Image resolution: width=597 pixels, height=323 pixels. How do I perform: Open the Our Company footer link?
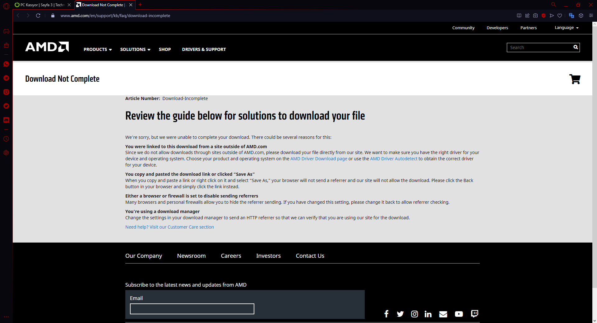pos(144,256)
